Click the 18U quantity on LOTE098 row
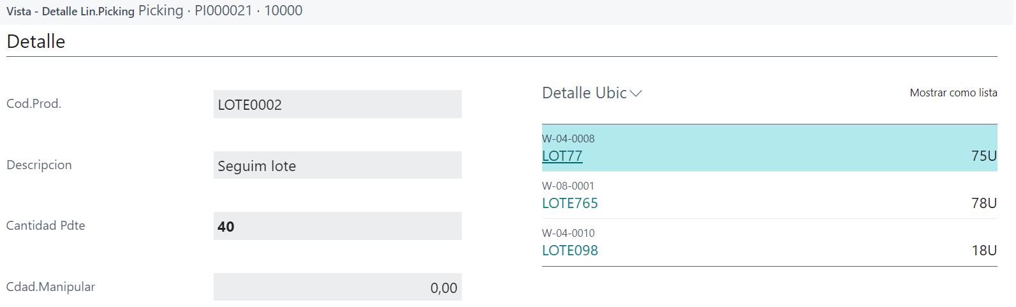Screen dimensions: 1016x307 (x=983, y=251)
